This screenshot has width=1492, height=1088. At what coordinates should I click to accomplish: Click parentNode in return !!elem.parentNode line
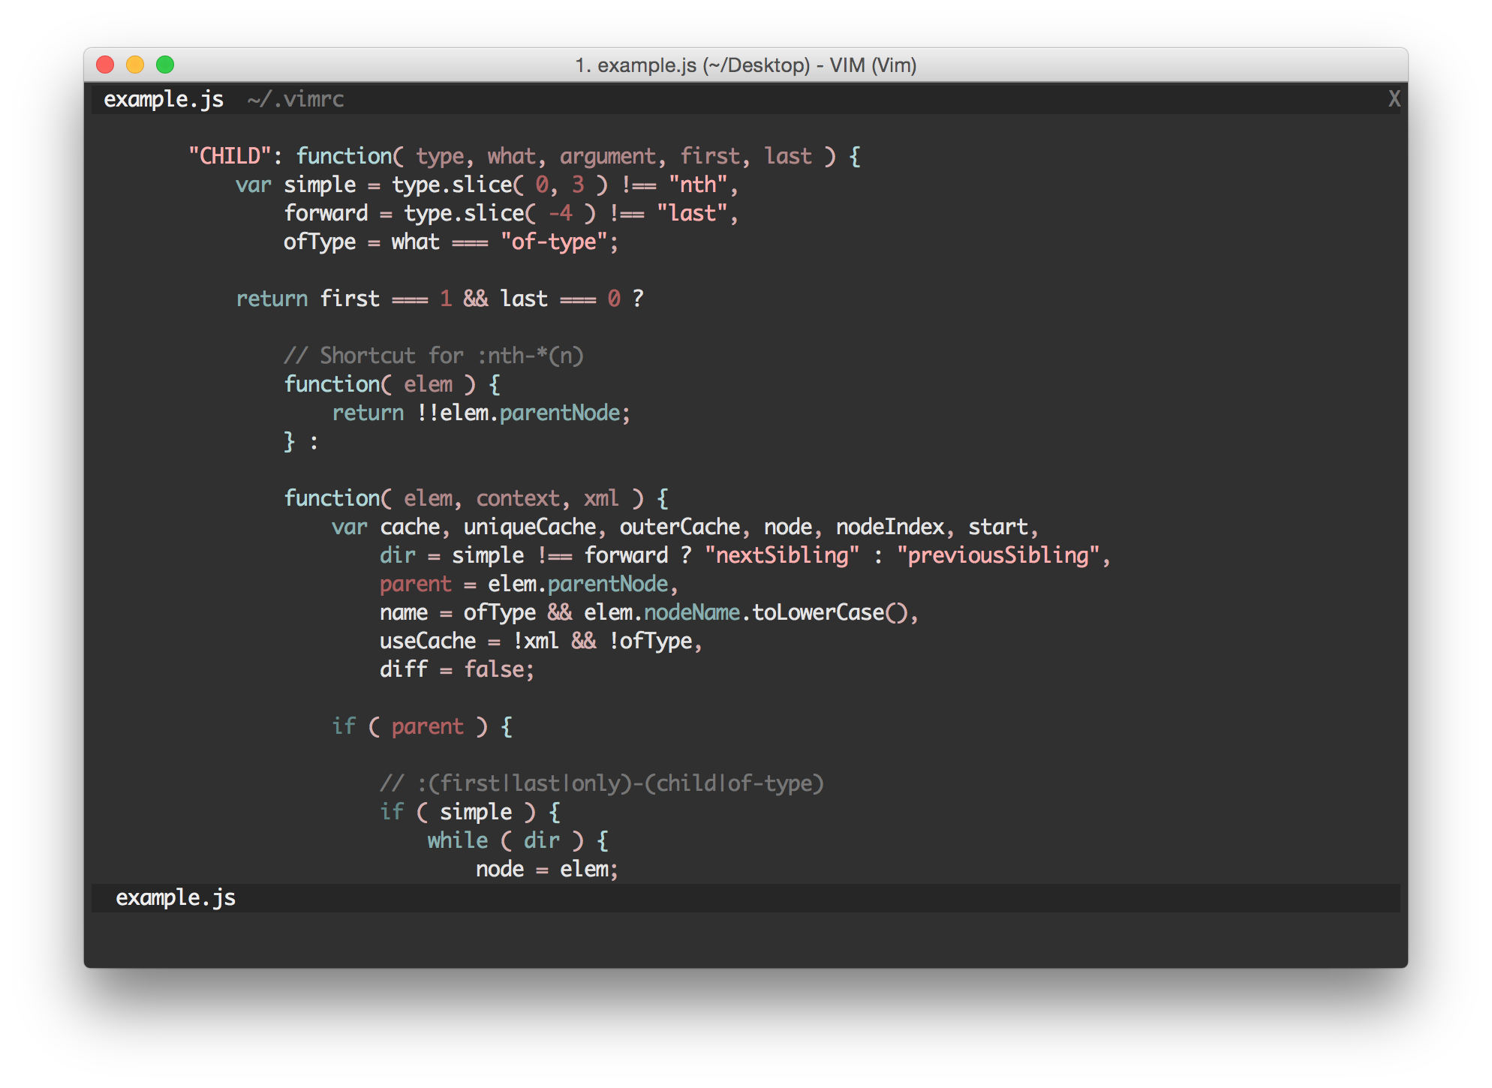tap(560, 413)
